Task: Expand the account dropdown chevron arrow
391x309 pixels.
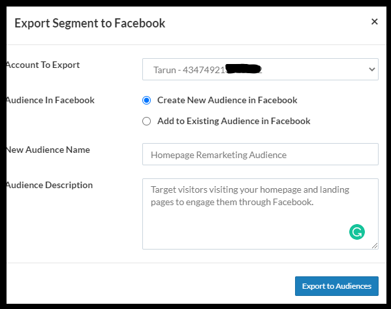Action: (372, 69)
